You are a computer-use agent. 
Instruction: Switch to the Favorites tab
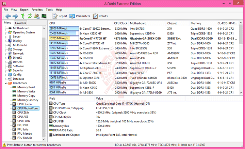click(x=20, y=23)
